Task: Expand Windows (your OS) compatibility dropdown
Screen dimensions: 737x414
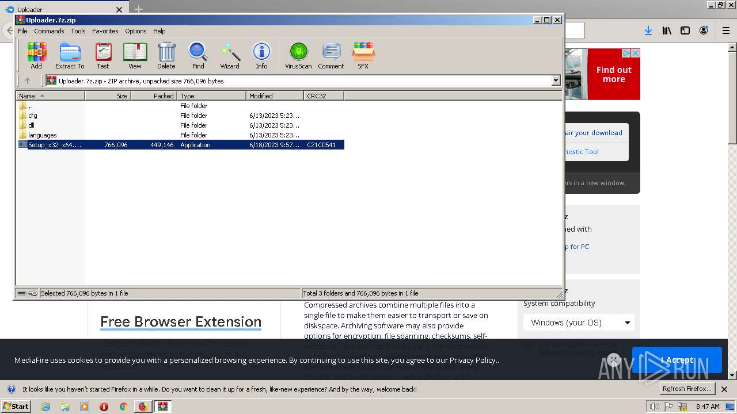Action: pyautogui.click(x=579, y=323)
